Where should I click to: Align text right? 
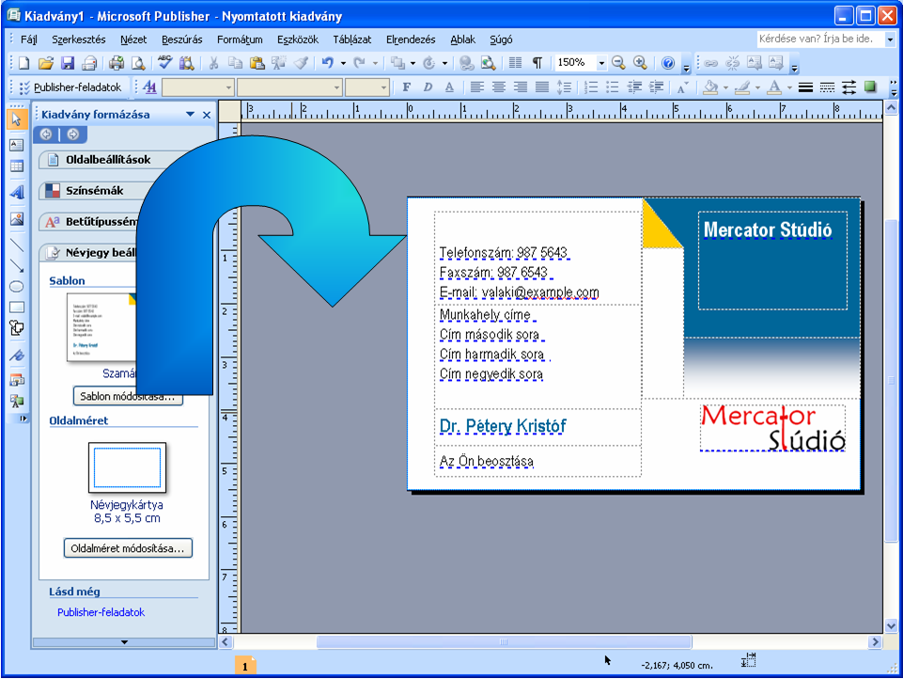tap(520, 87)
